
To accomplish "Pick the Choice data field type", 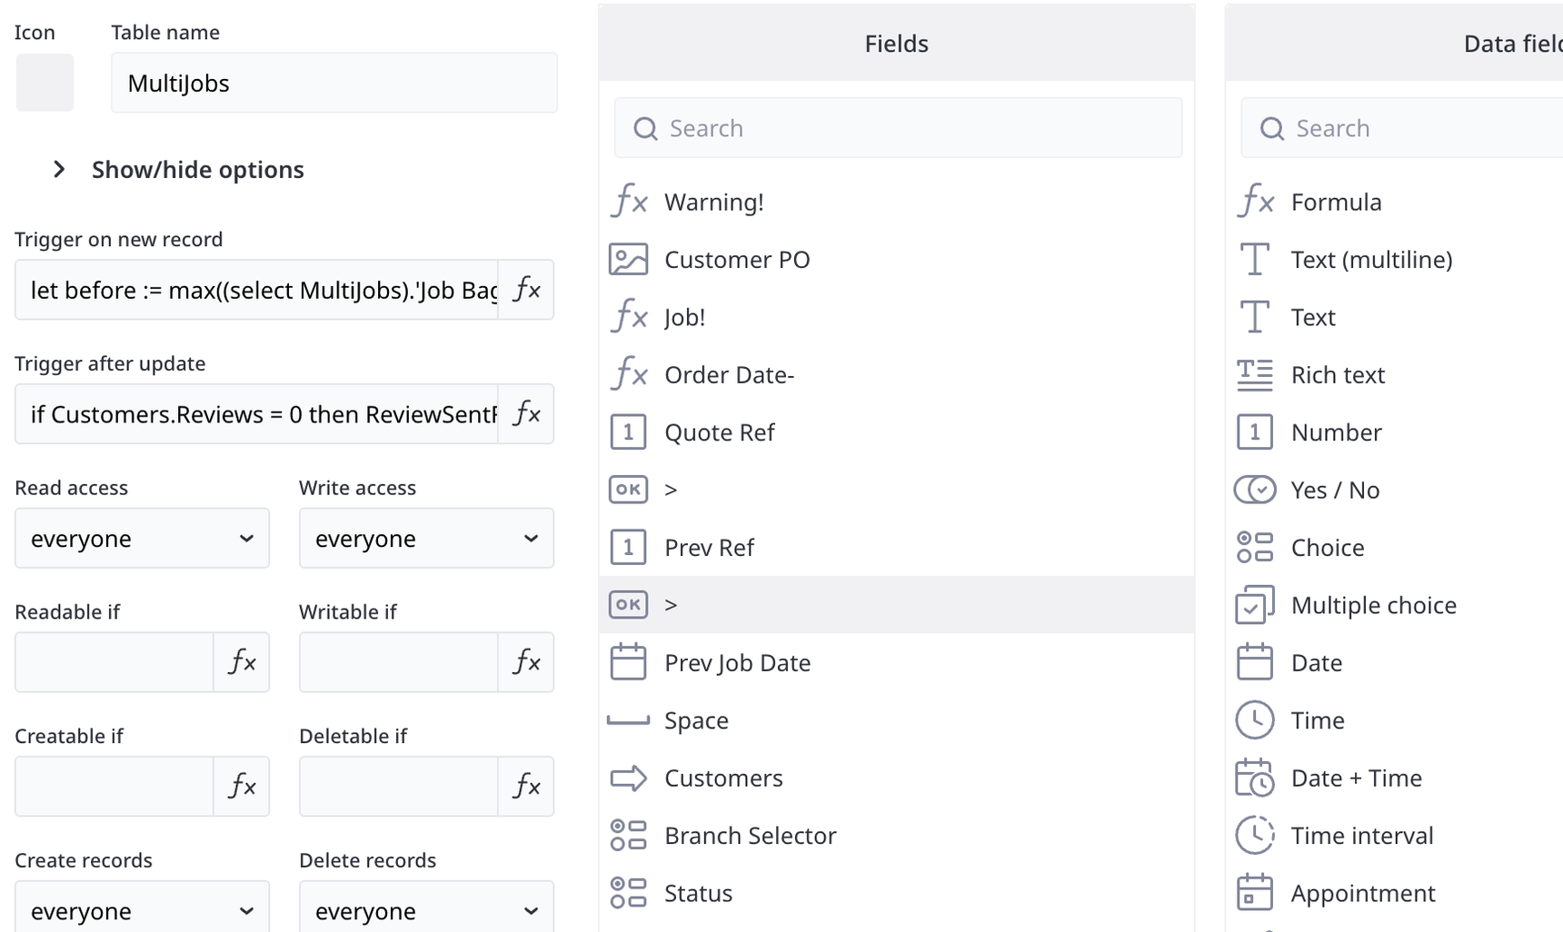I will pyautogui.click(x=1327, y=548).
